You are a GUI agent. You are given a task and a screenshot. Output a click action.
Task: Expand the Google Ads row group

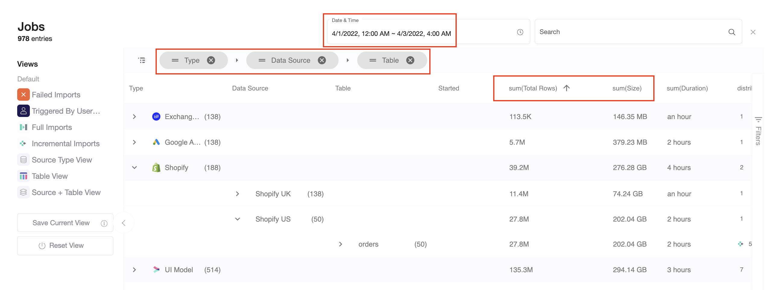pos(134,142)
